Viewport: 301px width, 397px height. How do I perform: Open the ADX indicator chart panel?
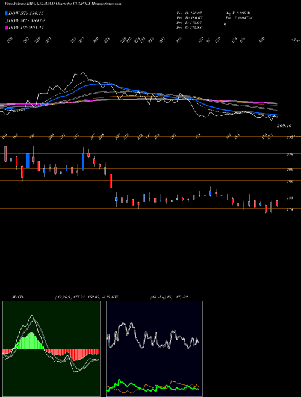pyautogui.click(x=154, y=349)
